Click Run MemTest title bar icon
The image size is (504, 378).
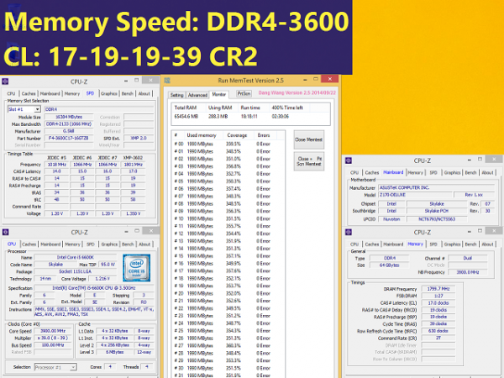167,81
